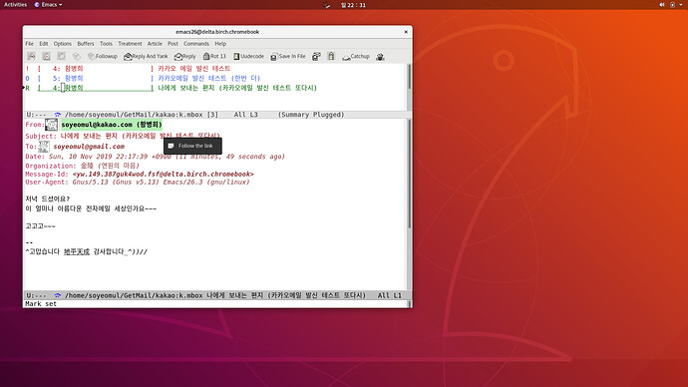Click the signature line '^고맙습니다'

pyautogui.click(x=86, y=252)
